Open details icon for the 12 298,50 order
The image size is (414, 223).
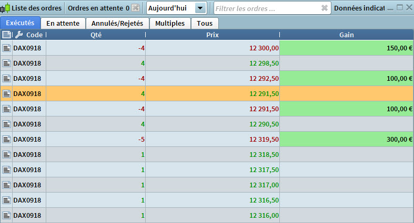pos(6,63)
